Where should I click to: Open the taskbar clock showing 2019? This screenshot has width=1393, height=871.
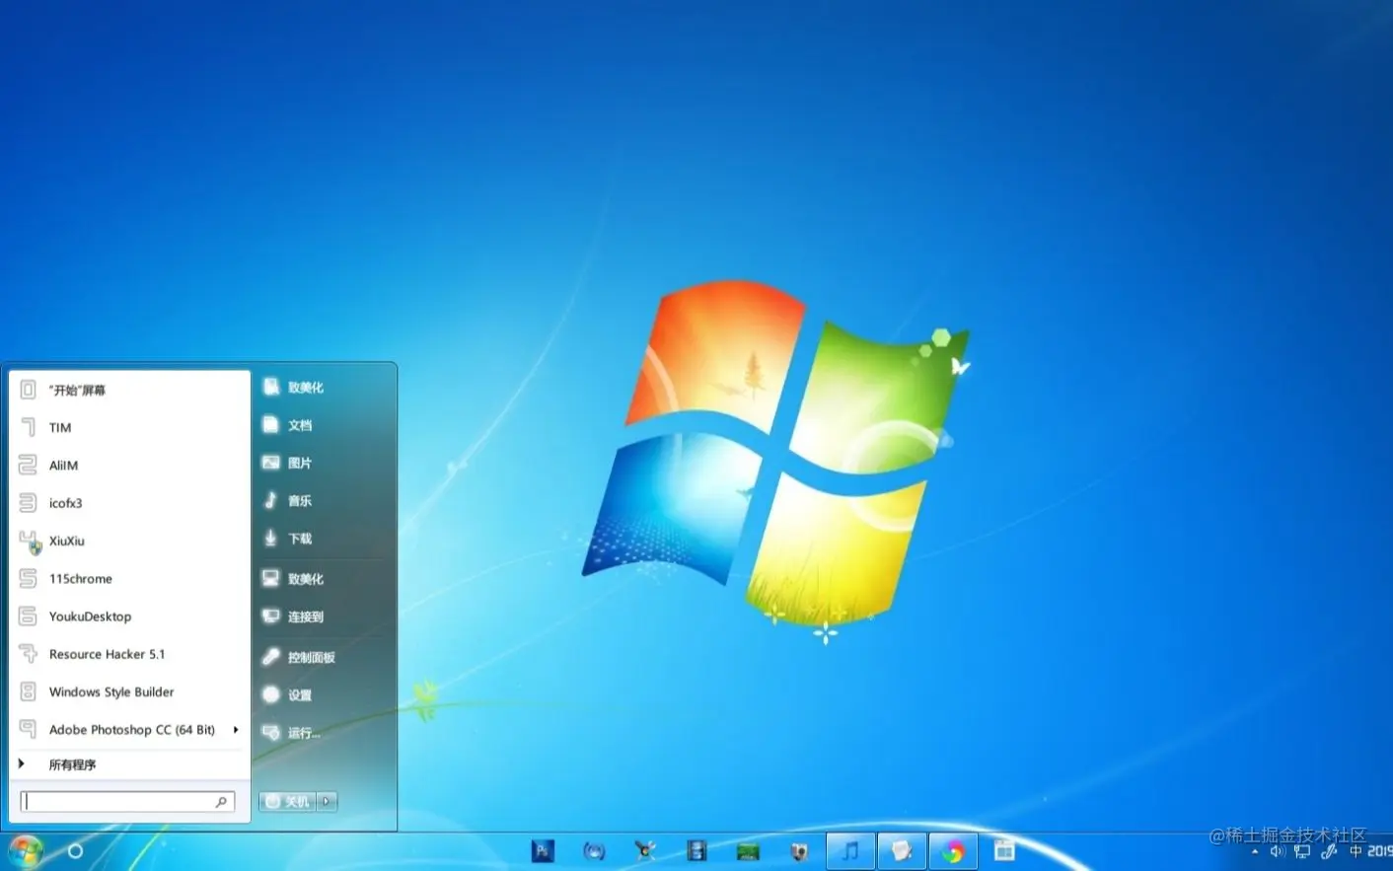coord(1380,851)
